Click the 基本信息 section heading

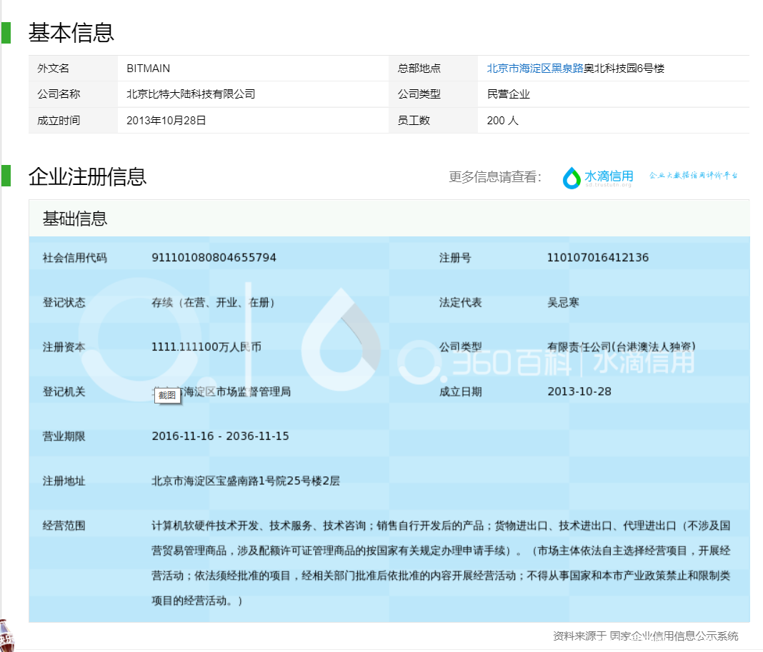click(71, 33)
